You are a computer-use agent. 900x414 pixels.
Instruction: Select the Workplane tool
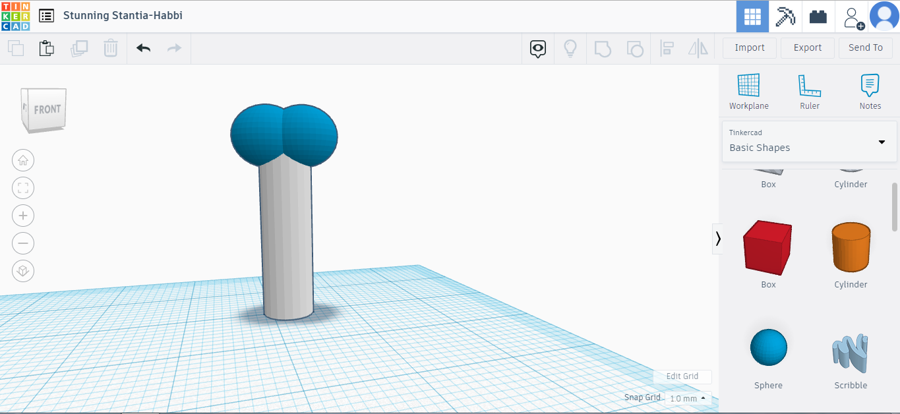749,92
